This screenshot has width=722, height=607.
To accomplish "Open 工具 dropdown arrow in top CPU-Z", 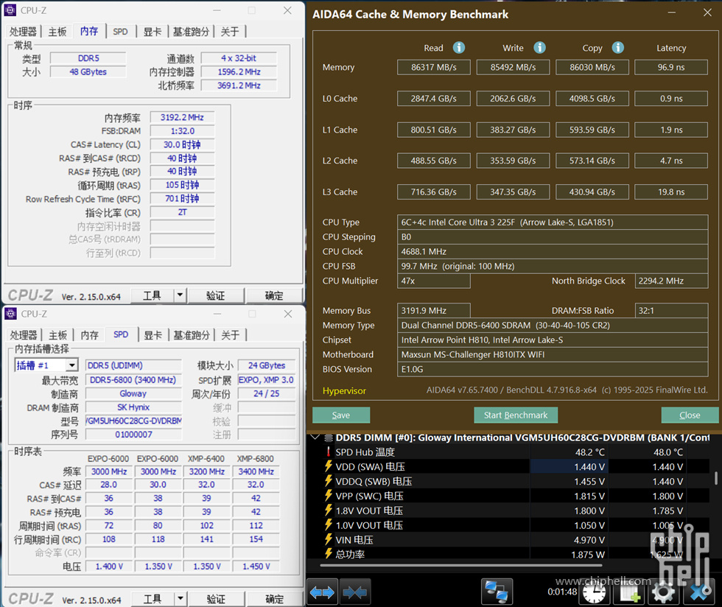I will pos(180,295).
